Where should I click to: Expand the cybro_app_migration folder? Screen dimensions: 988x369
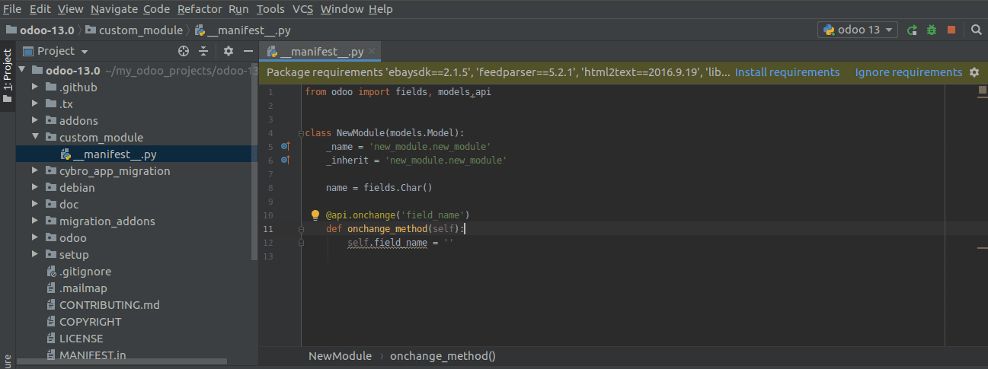35,171
